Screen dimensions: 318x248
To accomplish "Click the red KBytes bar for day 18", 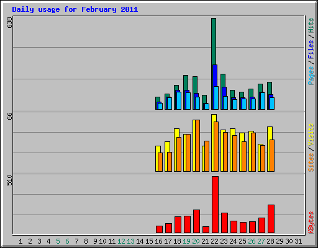I will coord(178,225).
